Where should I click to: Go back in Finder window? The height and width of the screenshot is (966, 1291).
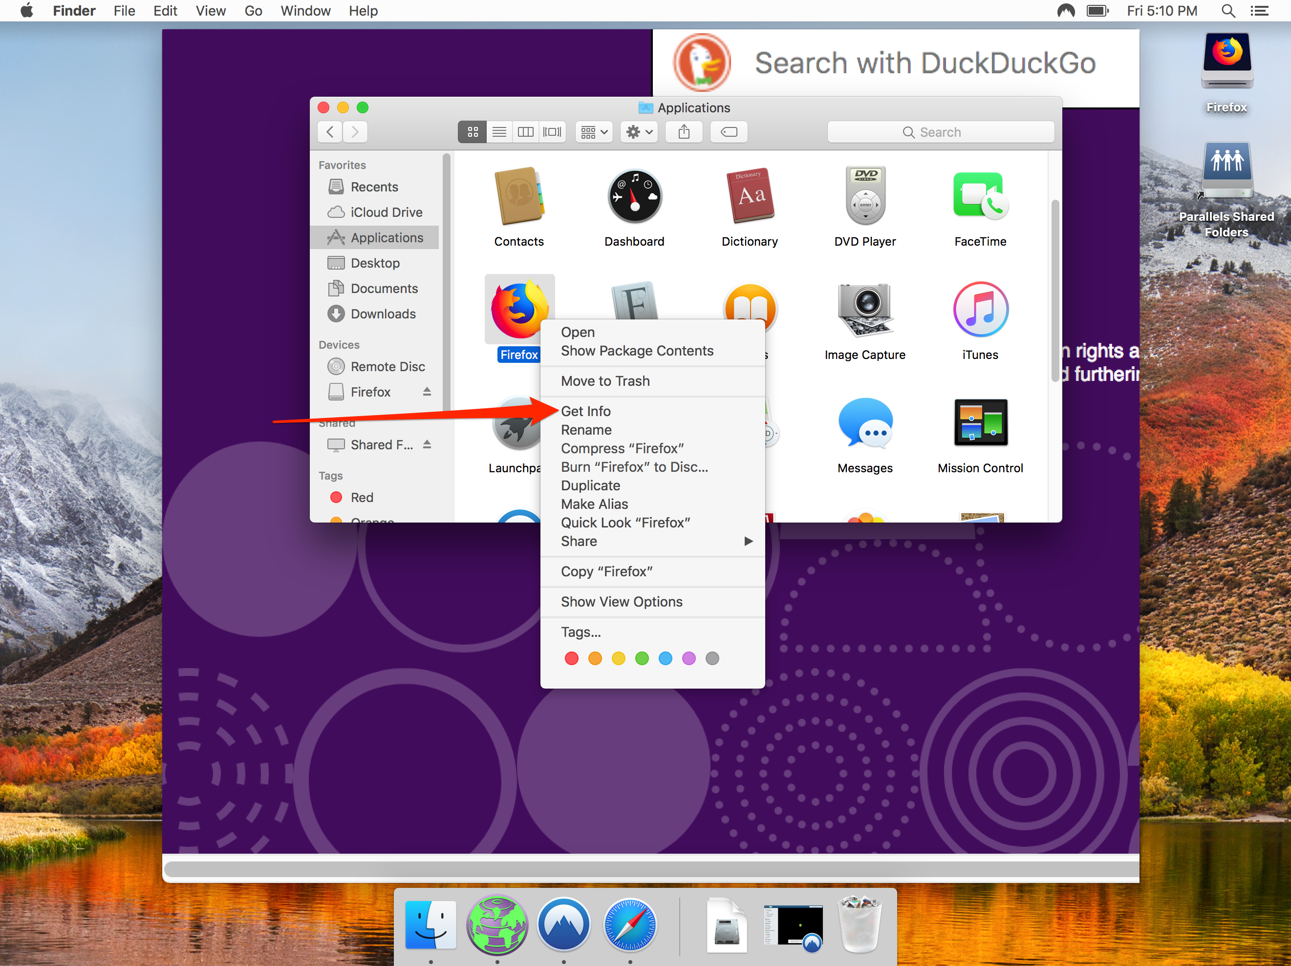click(330, 132)
